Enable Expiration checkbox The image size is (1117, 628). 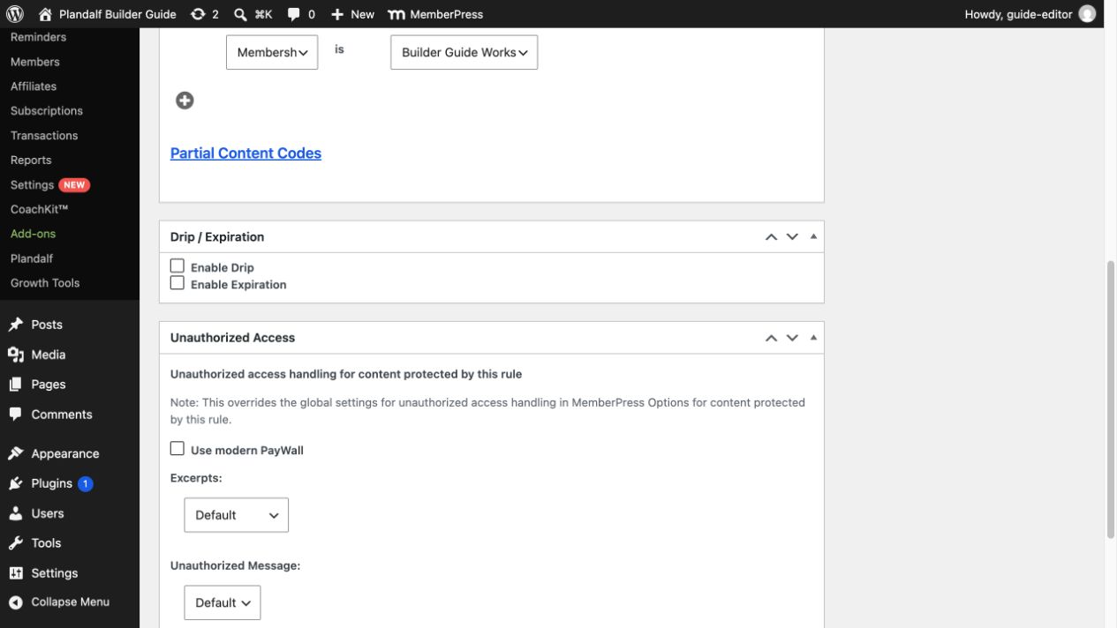pos(177,283)
